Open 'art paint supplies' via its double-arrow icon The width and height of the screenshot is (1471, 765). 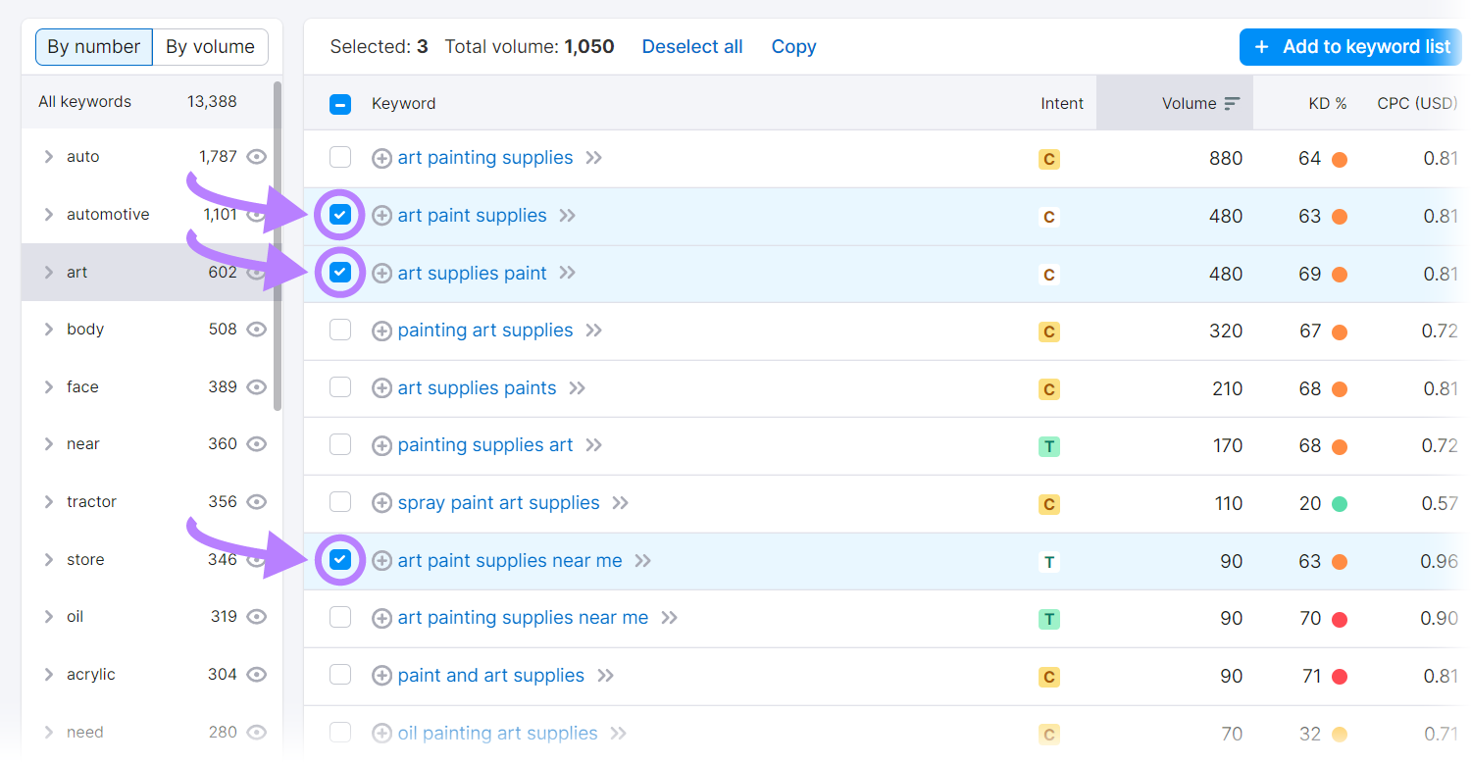point(567,215)
